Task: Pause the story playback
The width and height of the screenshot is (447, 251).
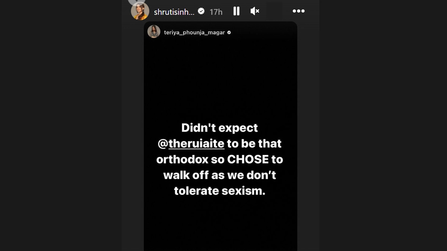Action: [237, 11]
